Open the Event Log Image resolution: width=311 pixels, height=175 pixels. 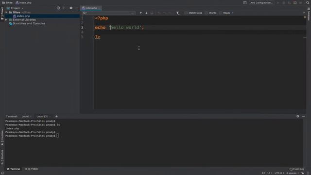point(297,169)
